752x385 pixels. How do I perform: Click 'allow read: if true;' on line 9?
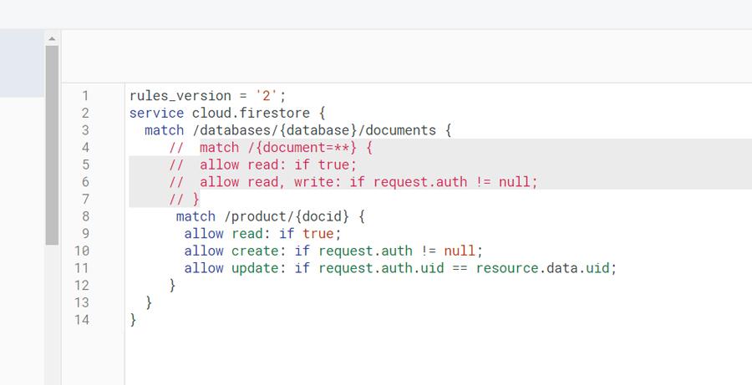coord(262,234)
